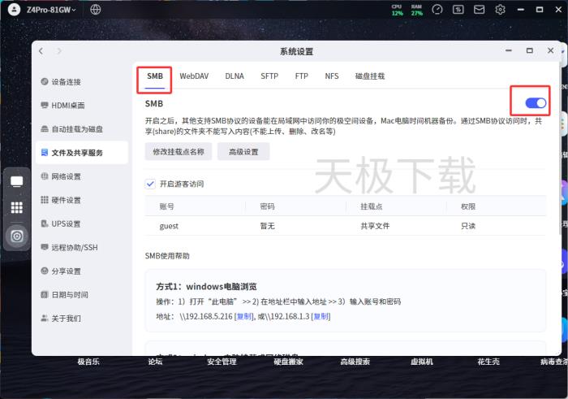Open the speed gauge icon in top bar
Viewport: 568px width, 399px height.
pos(437,10)
